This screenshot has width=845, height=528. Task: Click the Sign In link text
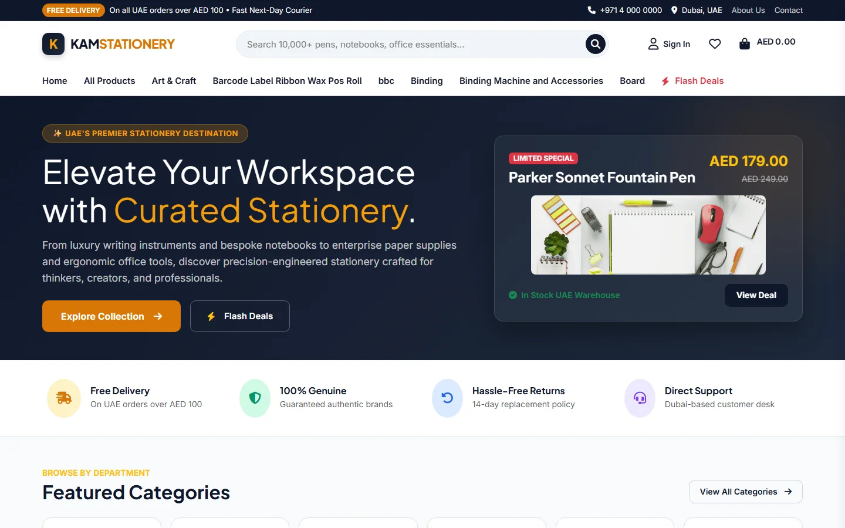tap(677, 44)
